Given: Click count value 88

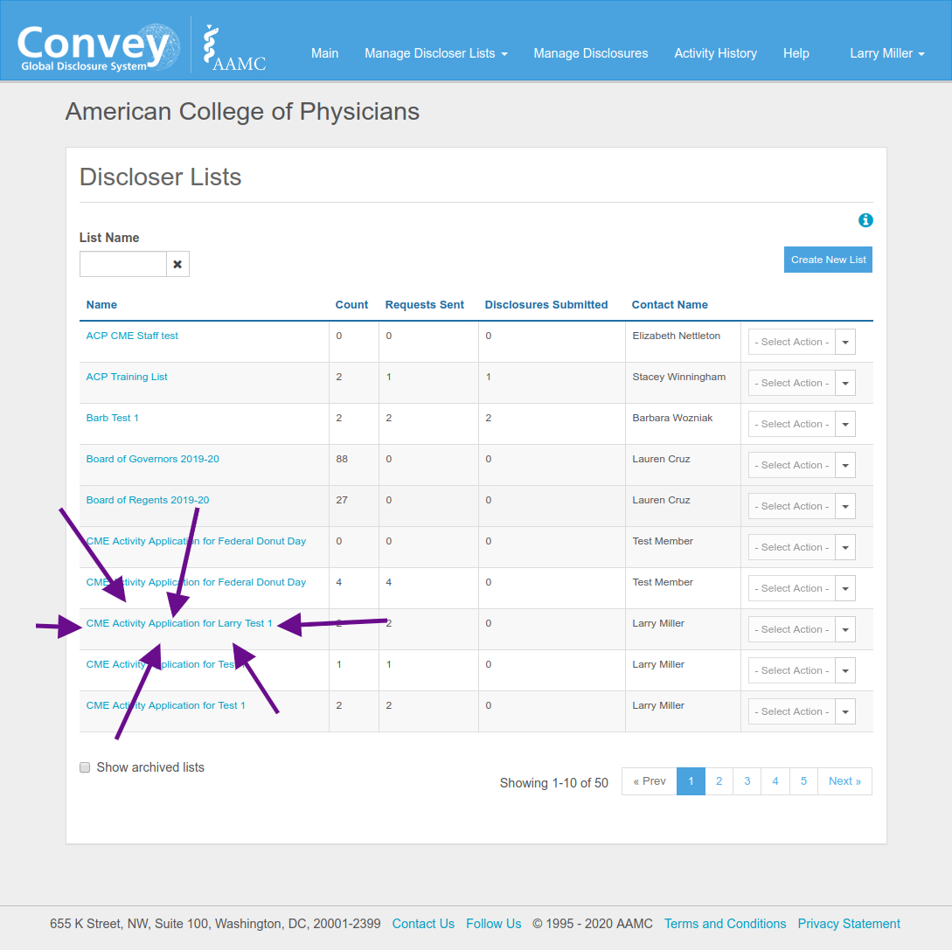Looking at the screenshot, I should (x=342, y=459).
